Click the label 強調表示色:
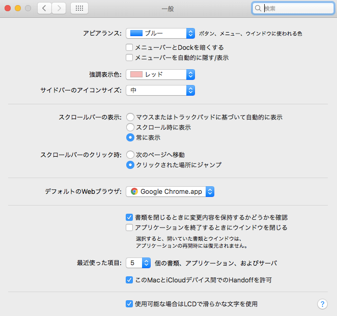 [x=105, y=74]
